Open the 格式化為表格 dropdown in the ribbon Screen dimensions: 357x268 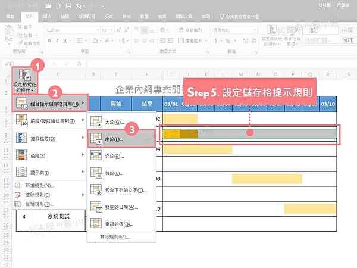click(x=292, y=36)
